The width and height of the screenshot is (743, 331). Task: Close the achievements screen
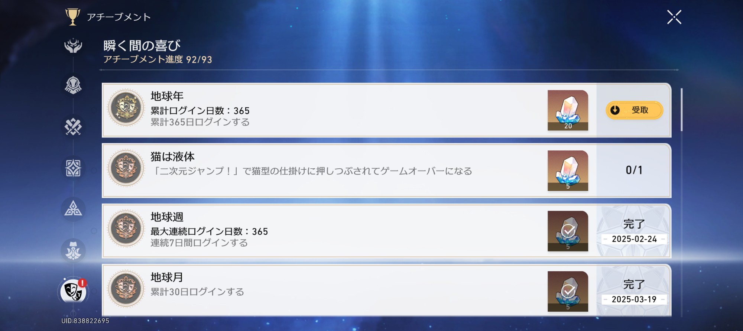click(x=674, y=17)
